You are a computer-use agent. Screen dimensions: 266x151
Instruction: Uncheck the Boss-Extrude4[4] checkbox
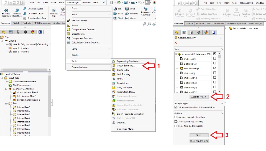(214, 68)
